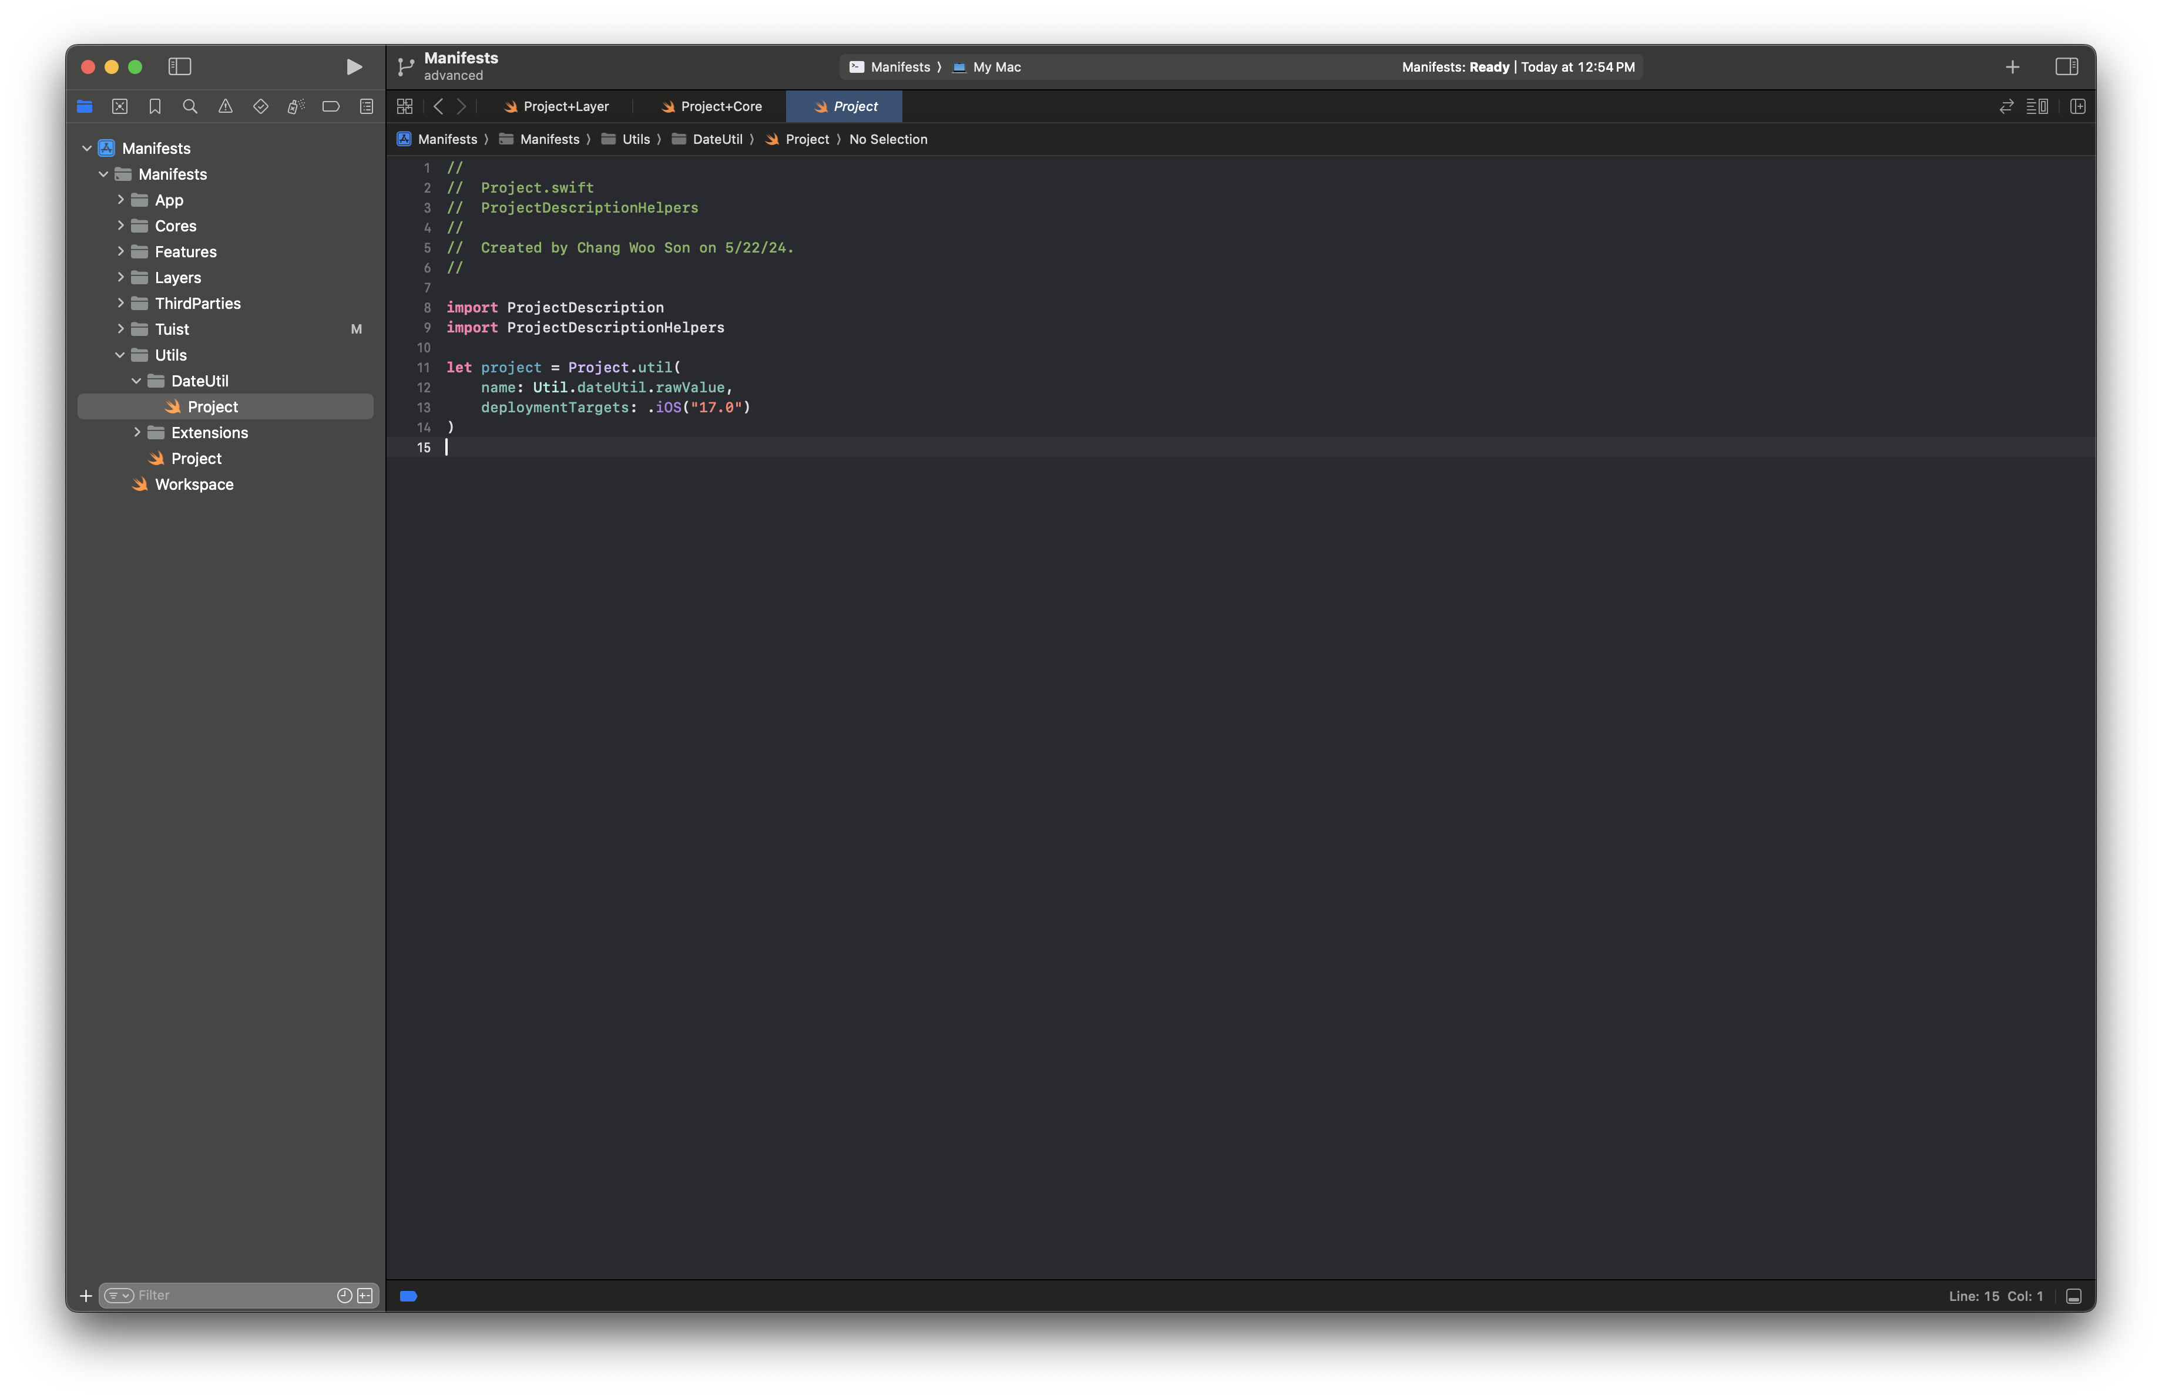The height and width of the screenshot is (1399, 2162).
Task: Open the Breakpoint navigator
Action: [x=331, y=106]
